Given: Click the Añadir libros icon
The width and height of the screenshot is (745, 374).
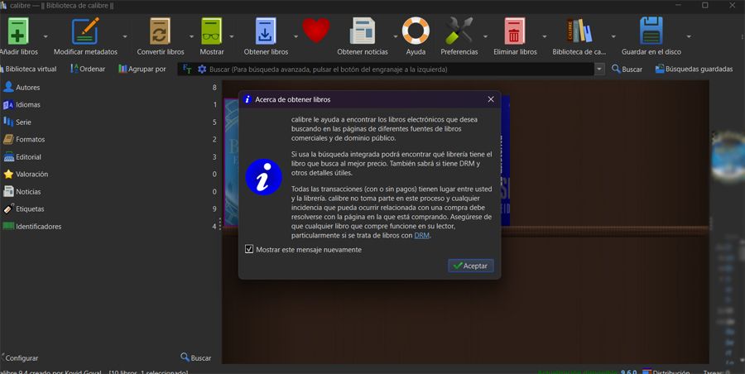Looking at the screenshot, I should pyautogui.click(x=17, y=31).
